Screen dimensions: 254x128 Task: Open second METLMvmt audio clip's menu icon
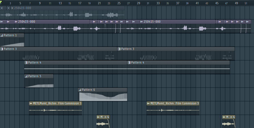coord(148,103)
